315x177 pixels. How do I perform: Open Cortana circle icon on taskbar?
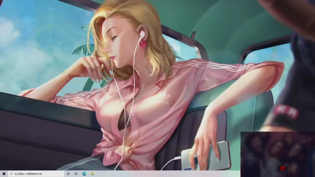[x=68, y=174]
